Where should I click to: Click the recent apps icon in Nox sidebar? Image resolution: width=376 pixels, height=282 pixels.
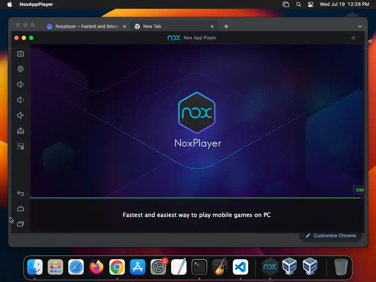[x=21, y=224]
